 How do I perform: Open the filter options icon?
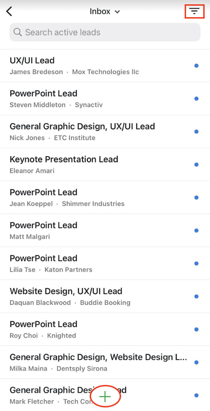coord(194,11)
